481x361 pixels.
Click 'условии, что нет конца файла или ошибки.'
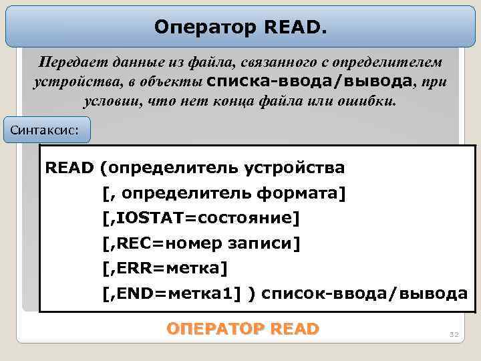tap(240, 102)
